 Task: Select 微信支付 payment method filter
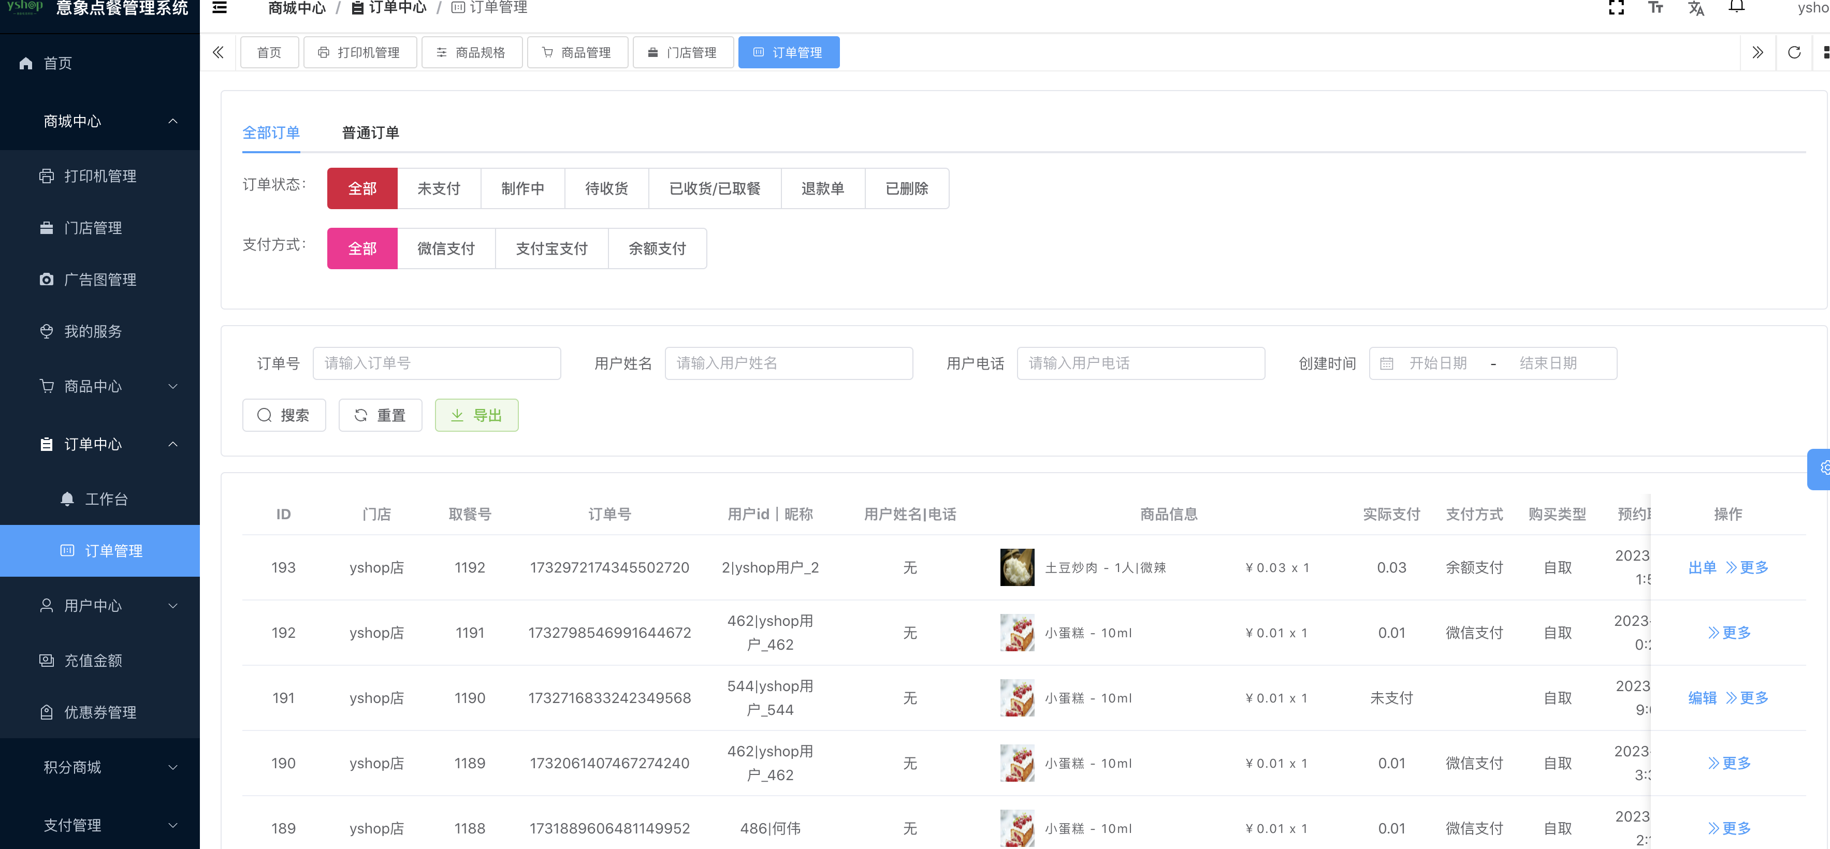[445, 248]
